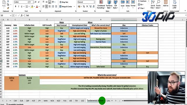This screenshot has width=187, height=105.
Task: Select cell reading Missed the move
Action: click(x=101, y=28)
